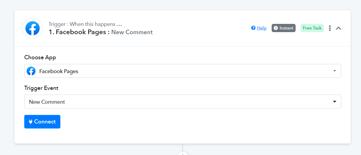
Task: Open the Help link
Action: (262, 28)
